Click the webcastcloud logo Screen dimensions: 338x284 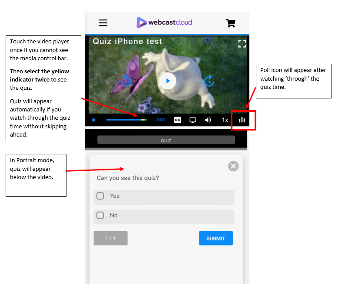[x=164, y=23]
